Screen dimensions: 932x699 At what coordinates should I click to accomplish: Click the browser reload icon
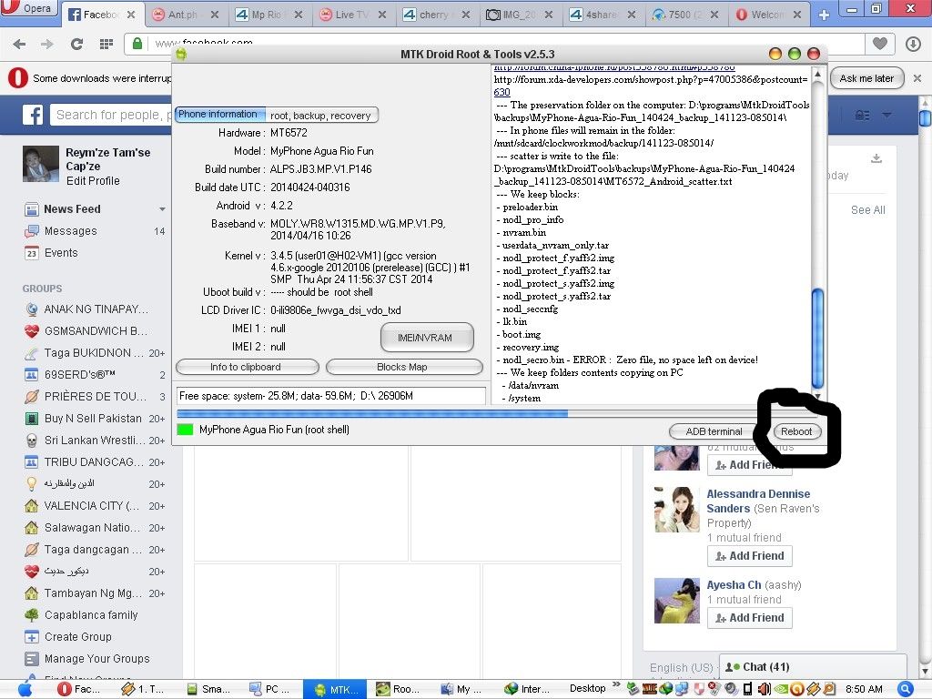(x=76, y=44)
